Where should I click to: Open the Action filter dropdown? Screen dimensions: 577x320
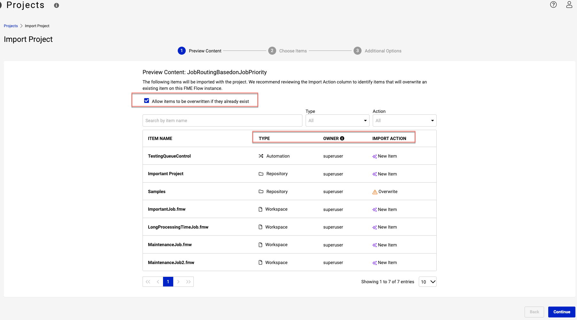[404, 121]
